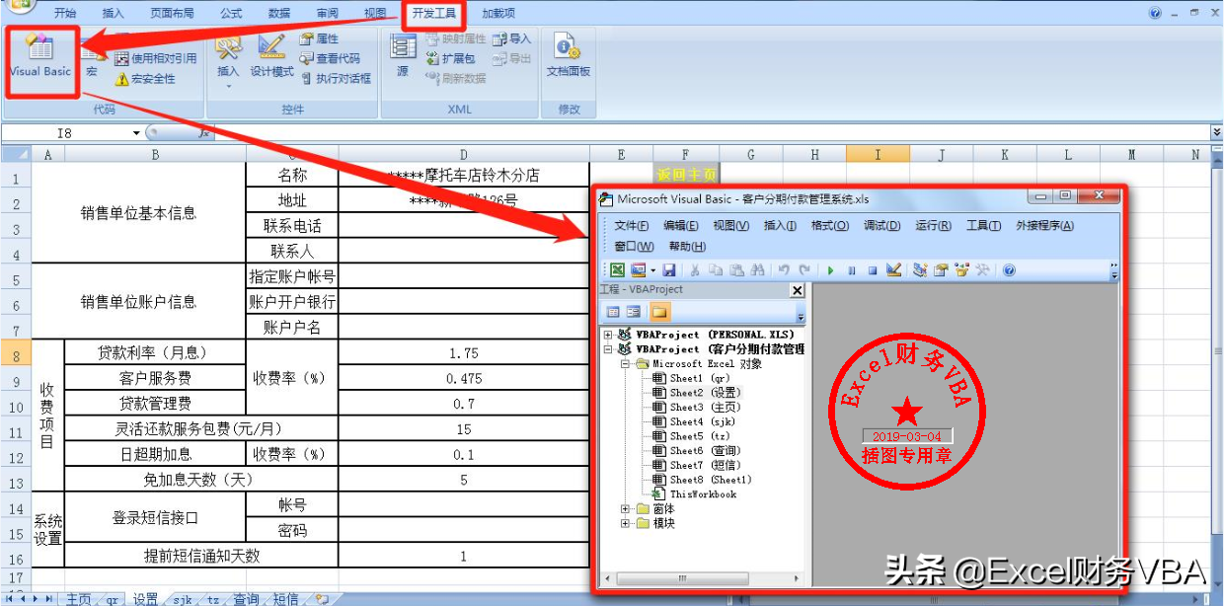Screen dimensions: 1224x606
Task: Click View Code icon in project panel
Action: (613, 312)
